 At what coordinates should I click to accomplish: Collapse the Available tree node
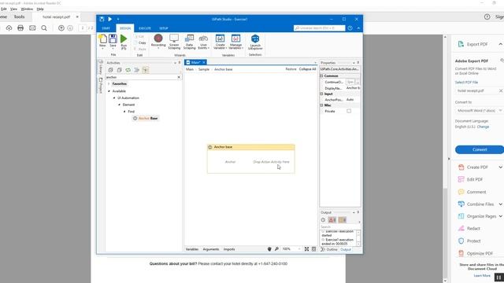coord(109,91)
